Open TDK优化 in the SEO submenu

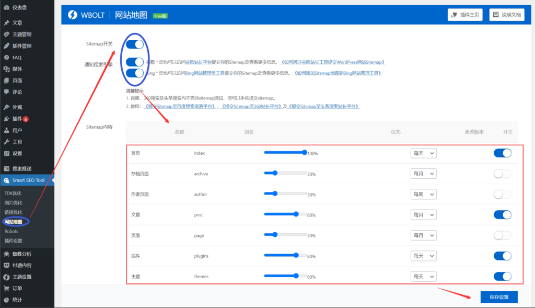coord(13,193)
